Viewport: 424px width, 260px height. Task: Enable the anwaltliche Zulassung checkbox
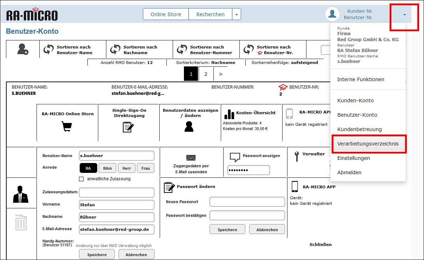pos(81,179)
